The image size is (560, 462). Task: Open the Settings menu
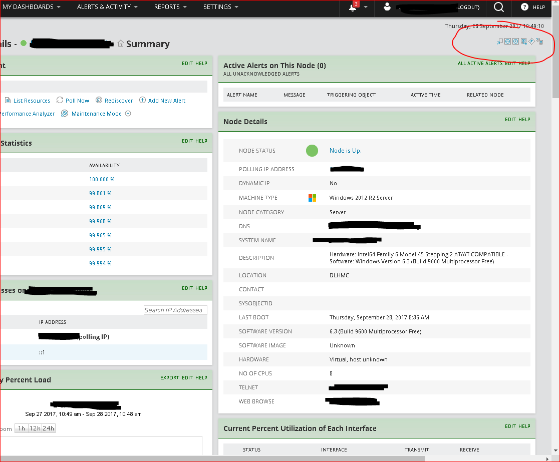click(x=221, y=7)
